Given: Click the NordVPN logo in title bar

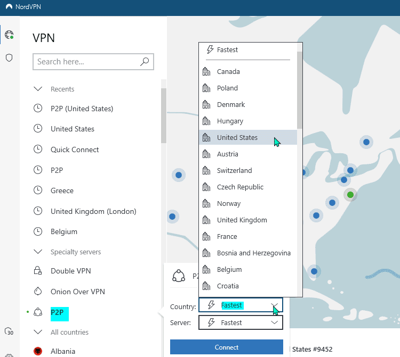Looking at the screenshot, I should (x=9, y=6).
